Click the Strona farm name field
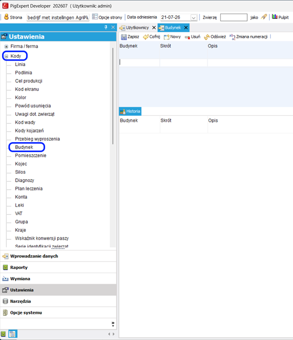 point(58,17)
